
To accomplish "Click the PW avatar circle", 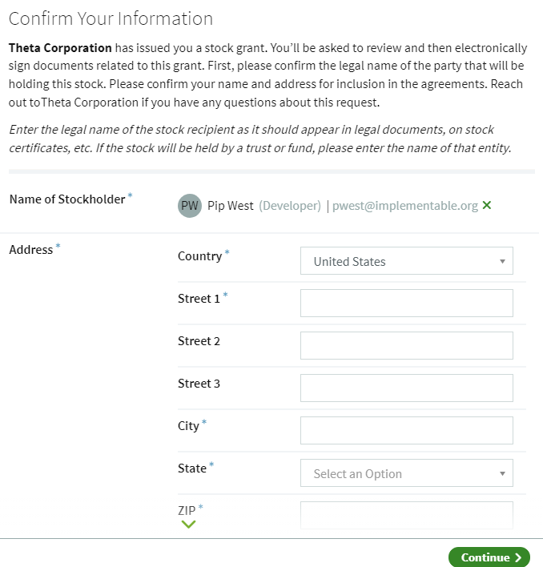I will click(x=190, y=205).
